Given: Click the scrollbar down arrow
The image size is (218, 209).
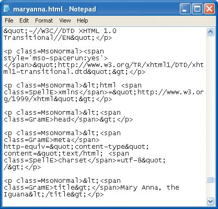Looking at the screenshot, I should tap(210, 201).
